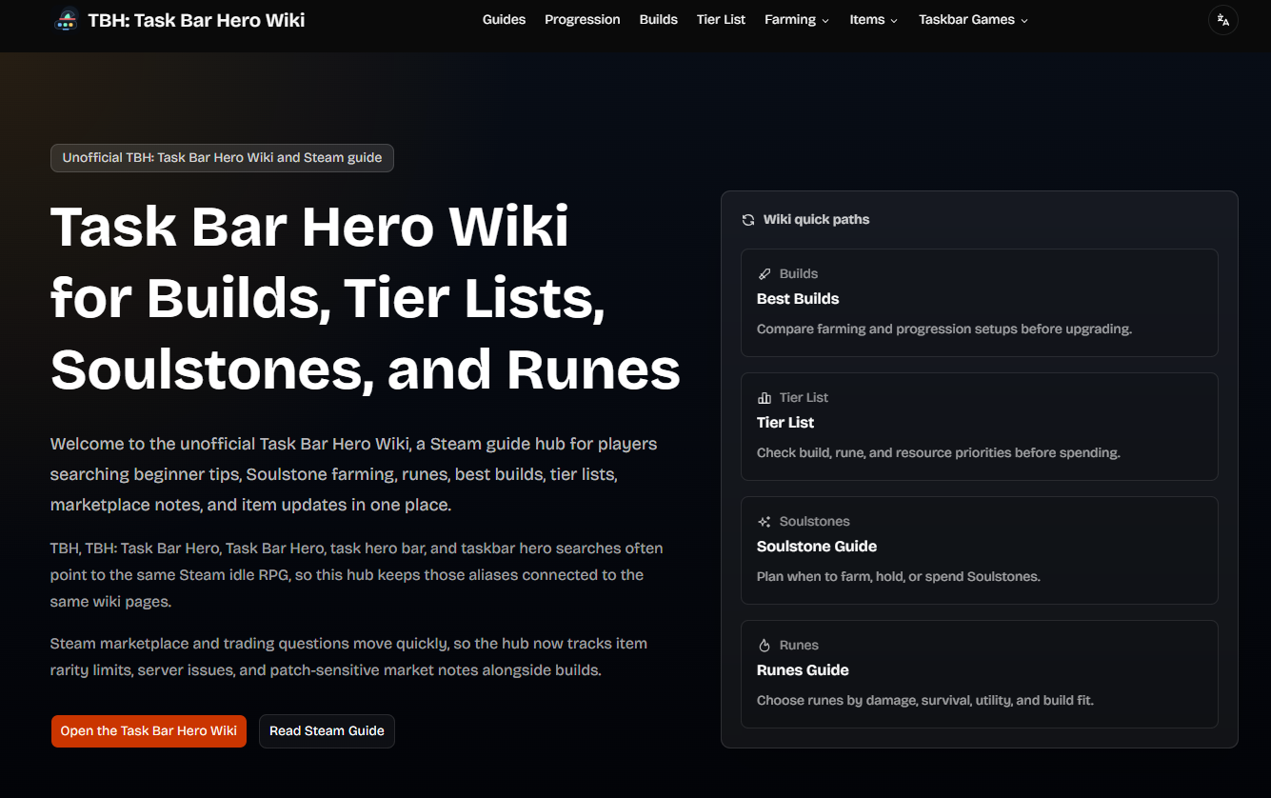
Task: Expand the Taskbar Games dropdown menu
Action: click(974, 20)
